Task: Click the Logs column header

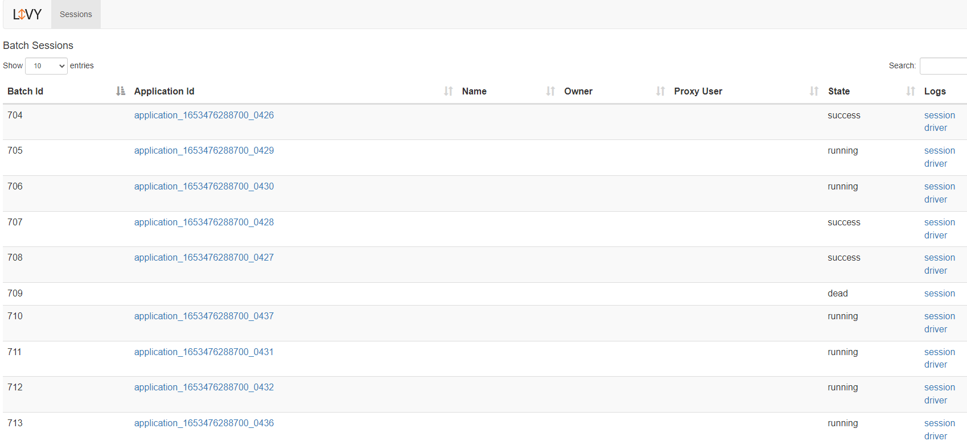Action: coord(935,91)
